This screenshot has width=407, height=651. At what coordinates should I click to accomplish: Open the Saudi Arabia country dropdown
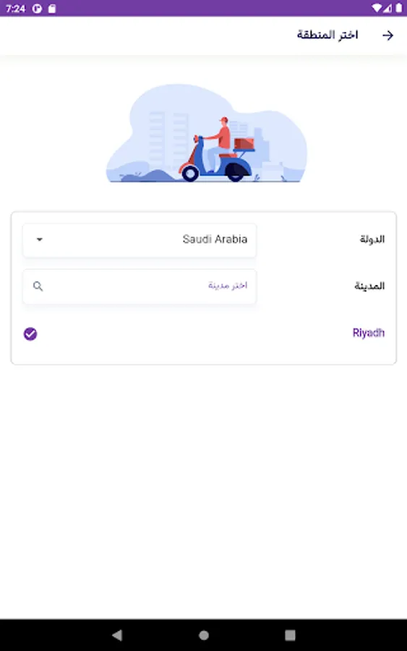pyautogui.click(x=140, y=239)
